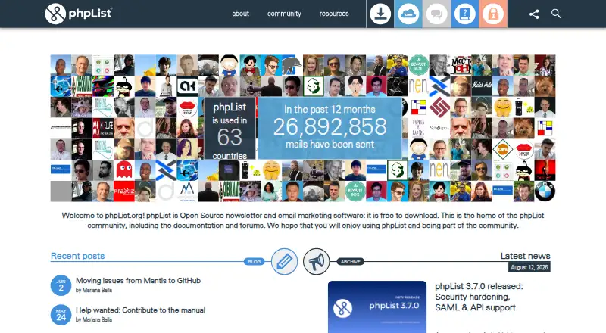The width and height of the screenshot is (606, 333).
Task: Expand the resources menu
Action: click(x=334, y=14)
